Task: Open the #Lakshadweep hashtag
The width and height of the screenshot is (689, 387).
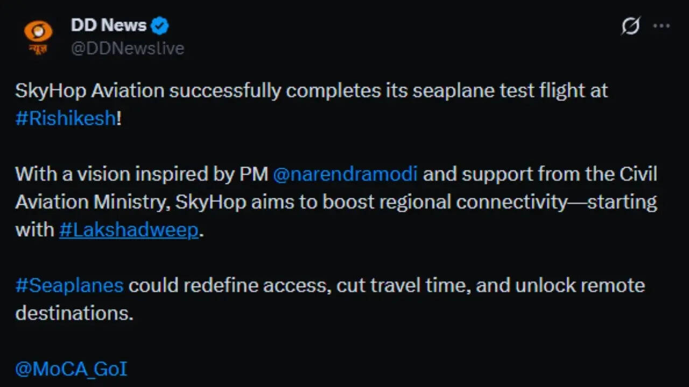Action: click(x=128, y=230)
